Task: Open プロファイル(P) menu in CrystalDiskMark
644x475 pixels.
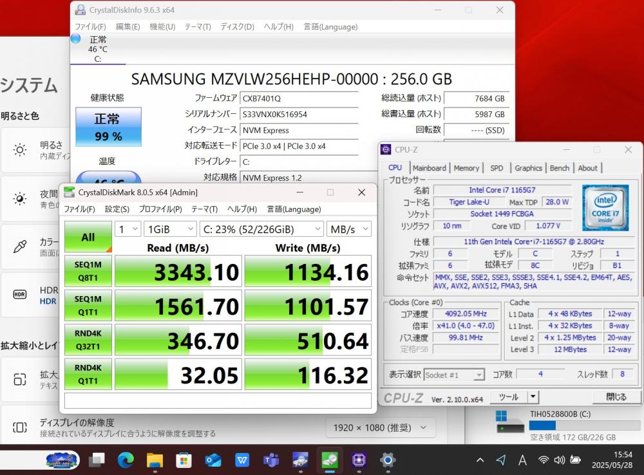Action: click(x=160, y=209)
